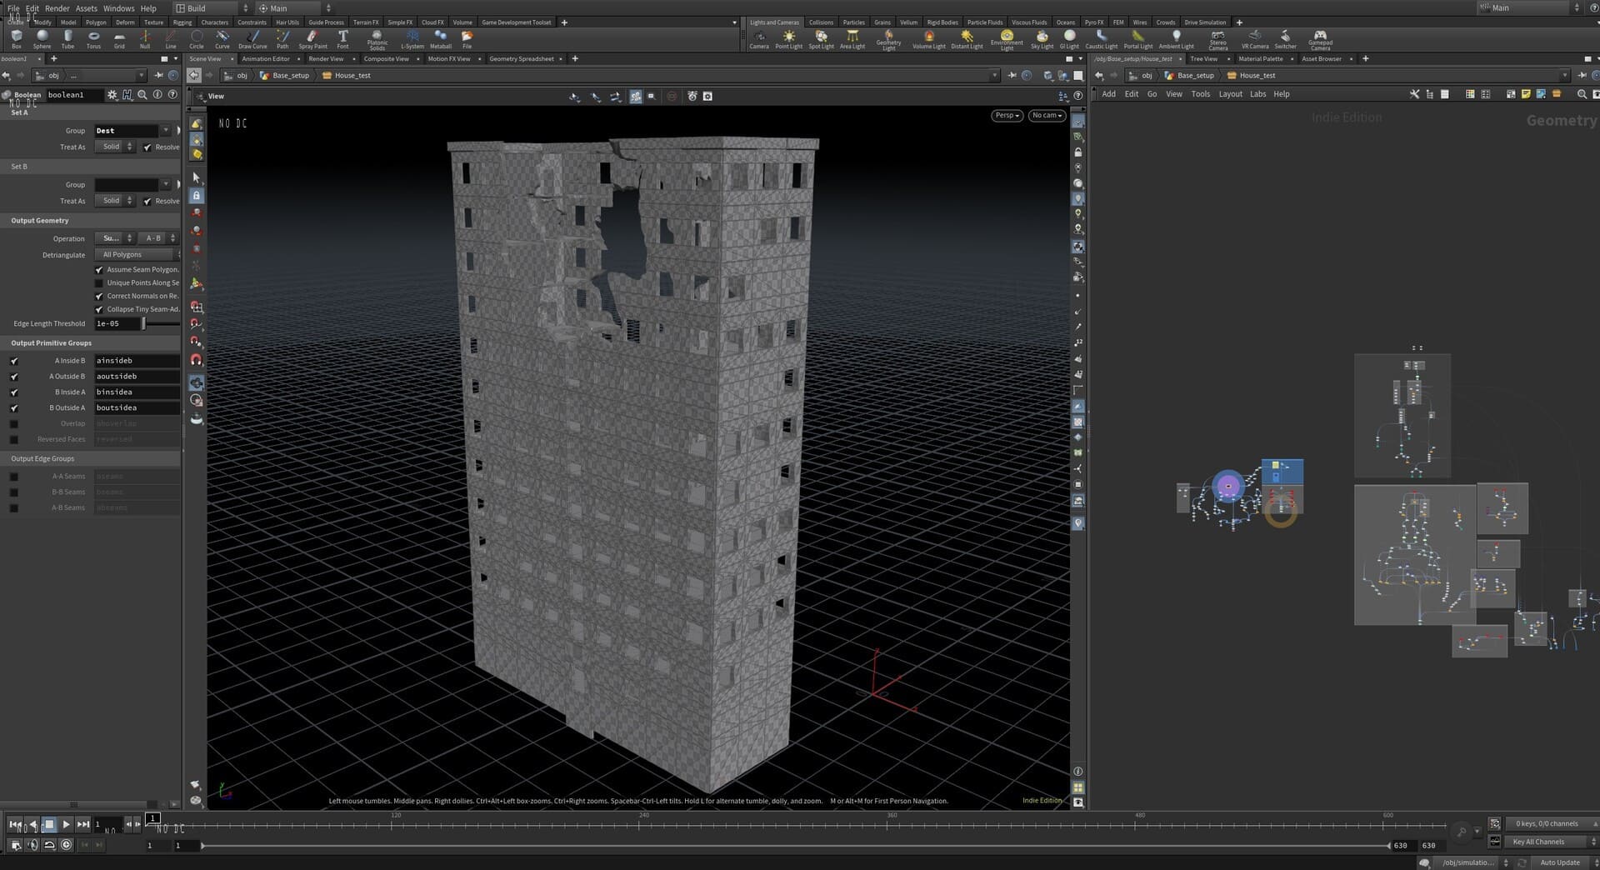Viewport: 1600px width, 870px height.
Task: Add a Portal Light from shelf
Action: pyautogui.click(x=1137, y=39)
